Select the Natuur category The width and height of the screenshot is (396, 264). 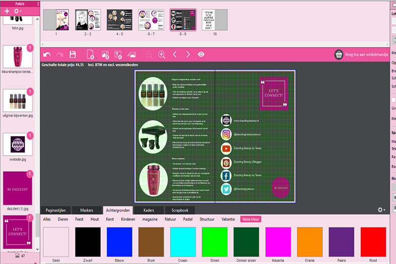click(x=170, y=219)
